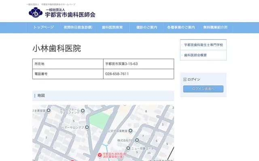Click the green park area on map

tap(99, 121)
